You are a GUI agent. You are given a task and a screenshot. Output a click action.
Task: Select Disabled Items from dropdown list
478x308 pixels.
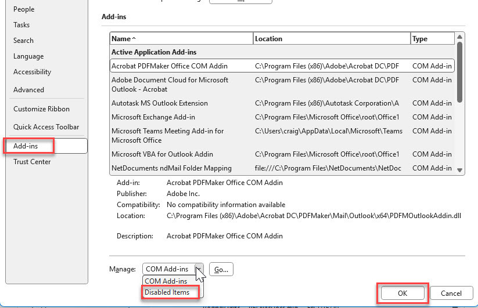point(167,292)
